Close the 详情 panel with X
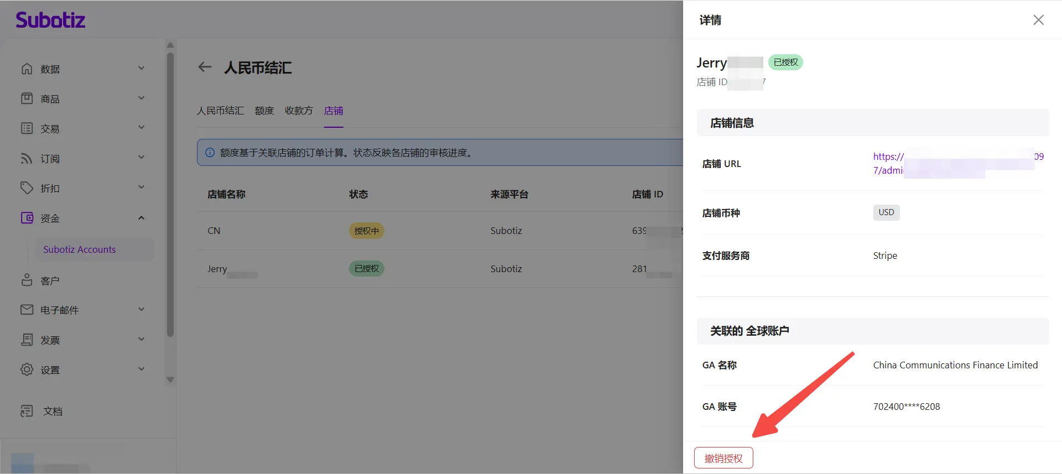The height and width of the screenshot is (474, 1062). [1038, 20]
